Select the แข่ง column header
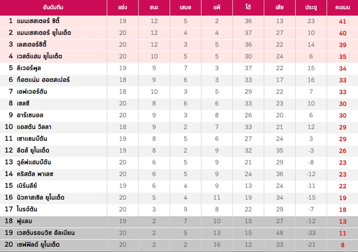The width and height of the screenshot is (358, 252). point(122,7)
